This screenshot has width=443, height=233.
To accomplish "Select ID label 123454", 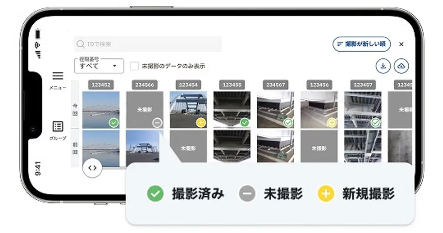I will pyautogui.click(x=188, y=85).
